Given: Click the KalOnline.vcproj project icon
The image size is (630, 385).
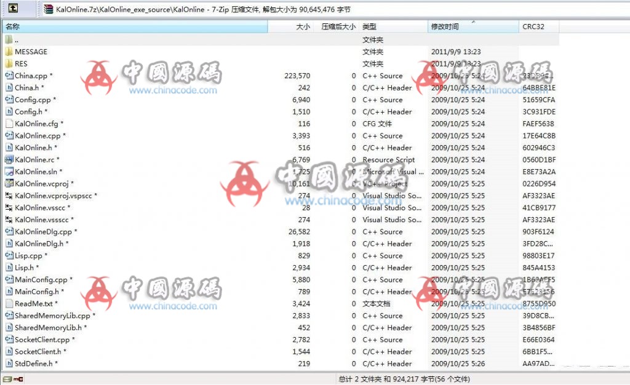Looking at the screenshot, I should [x=9, y=183].
